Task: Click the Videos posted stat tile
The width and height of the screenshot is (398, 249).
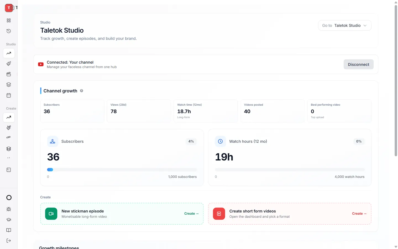Action: [x=273, y=111]
